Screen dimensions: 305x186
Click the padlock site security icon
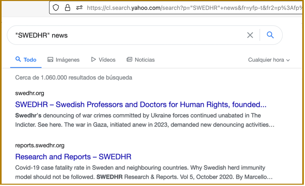(x=68, y=8)
